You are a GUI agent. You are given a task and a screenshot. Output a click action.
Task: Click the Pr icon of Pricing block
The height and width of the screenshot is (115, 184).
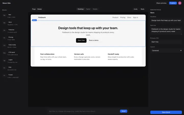(x=4, y=38)
